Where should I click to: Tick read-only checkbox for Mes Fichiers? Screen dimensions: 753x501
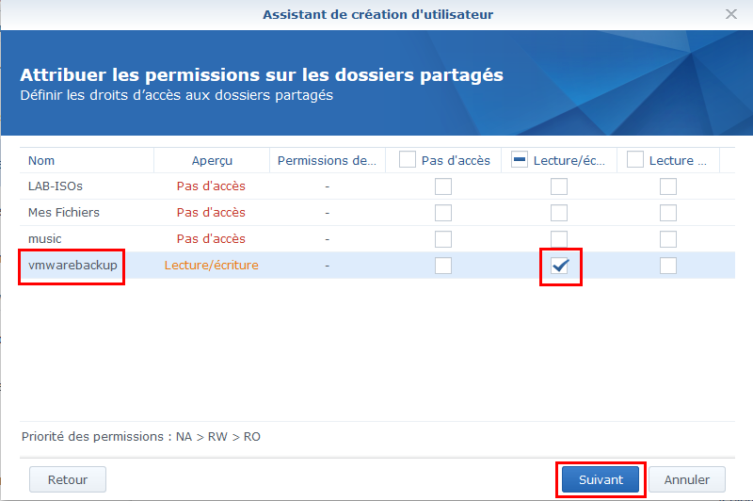click(668, 213)
